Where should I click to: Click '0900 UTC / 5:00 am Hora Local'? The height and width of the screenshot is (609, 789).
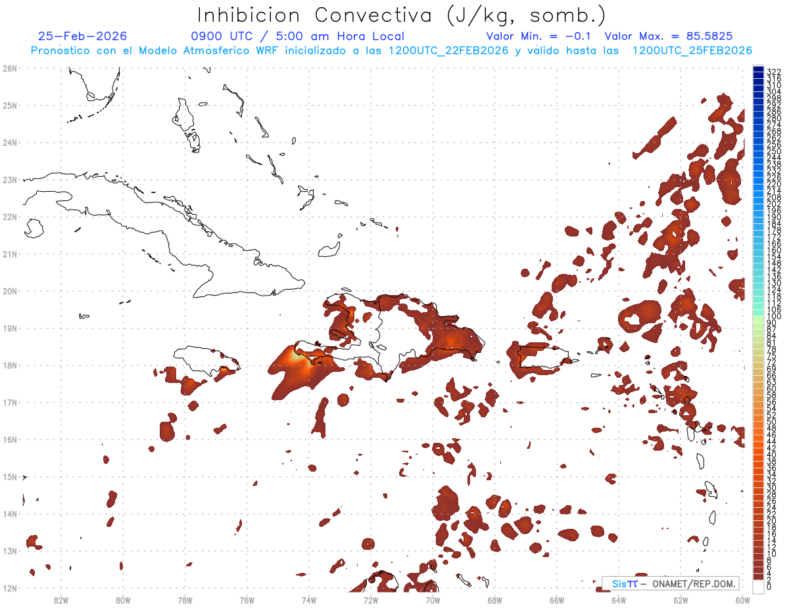298,36
